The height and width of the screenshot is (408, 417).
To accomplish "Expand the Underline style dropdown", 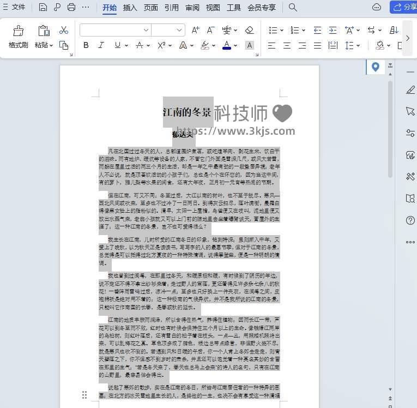I will point(126,45).
